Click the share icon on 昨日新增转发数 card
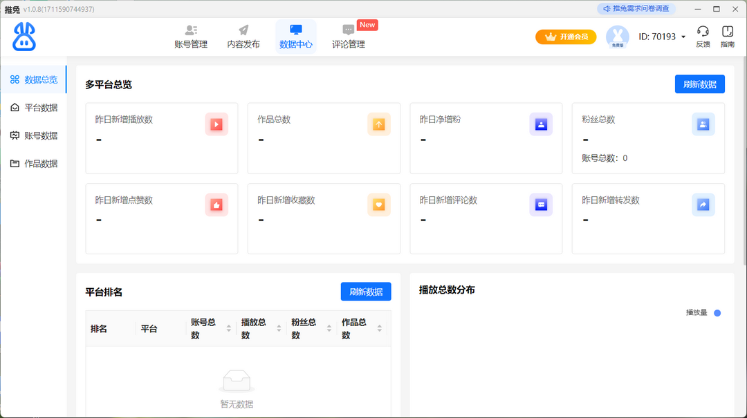The height and width of the screenshot is (418, 747). (703, 205)
